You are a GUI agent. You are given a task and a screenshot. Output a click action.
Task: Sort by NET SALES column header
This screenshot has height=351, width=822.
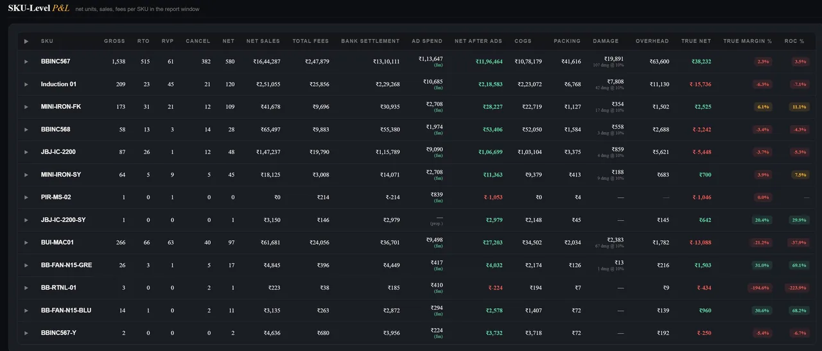point(263,41)
